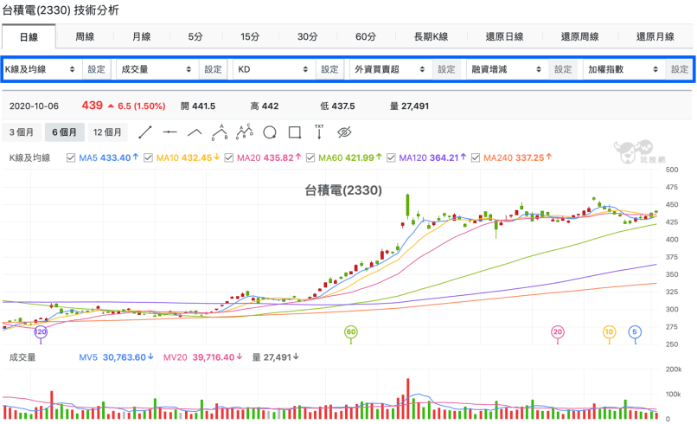The height and width of the screenshot is (424, 697).
Task: Select the rectangle drawing tool
Action: [294, 132]
